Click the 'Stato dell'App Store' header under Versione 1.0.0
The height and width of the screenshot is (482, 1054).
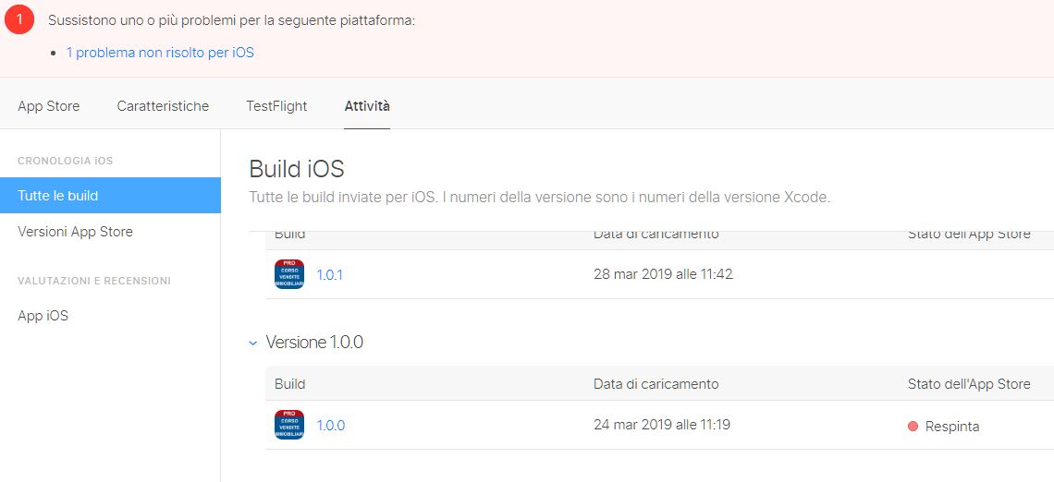(969, 384)
